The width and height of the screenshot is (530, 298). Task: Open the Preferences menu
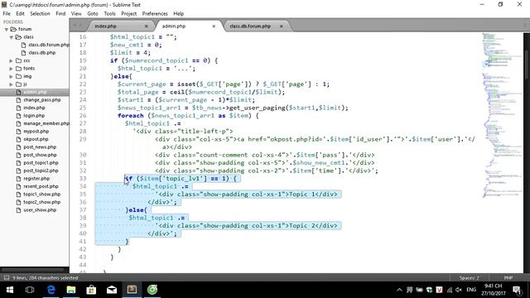point(155,13)
